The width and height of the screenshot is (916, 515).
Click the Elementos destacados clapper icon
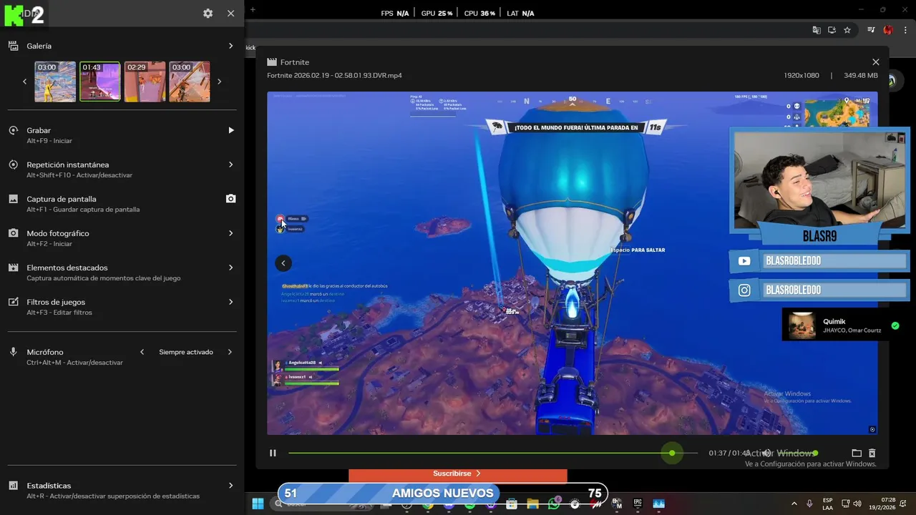(x=13, y=268)
